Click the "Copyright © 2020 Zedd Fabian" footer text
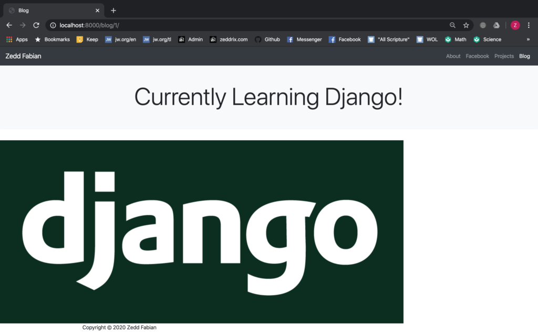The width and height of the screenshot is (538, 336). click(119, 328)
